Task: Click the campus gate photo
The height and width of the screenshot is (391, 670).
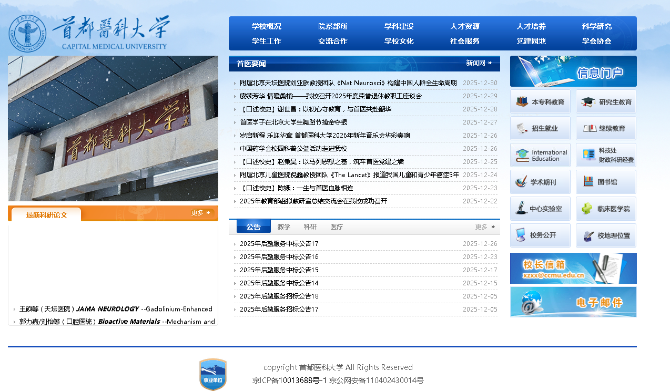Action: point(113,128)
